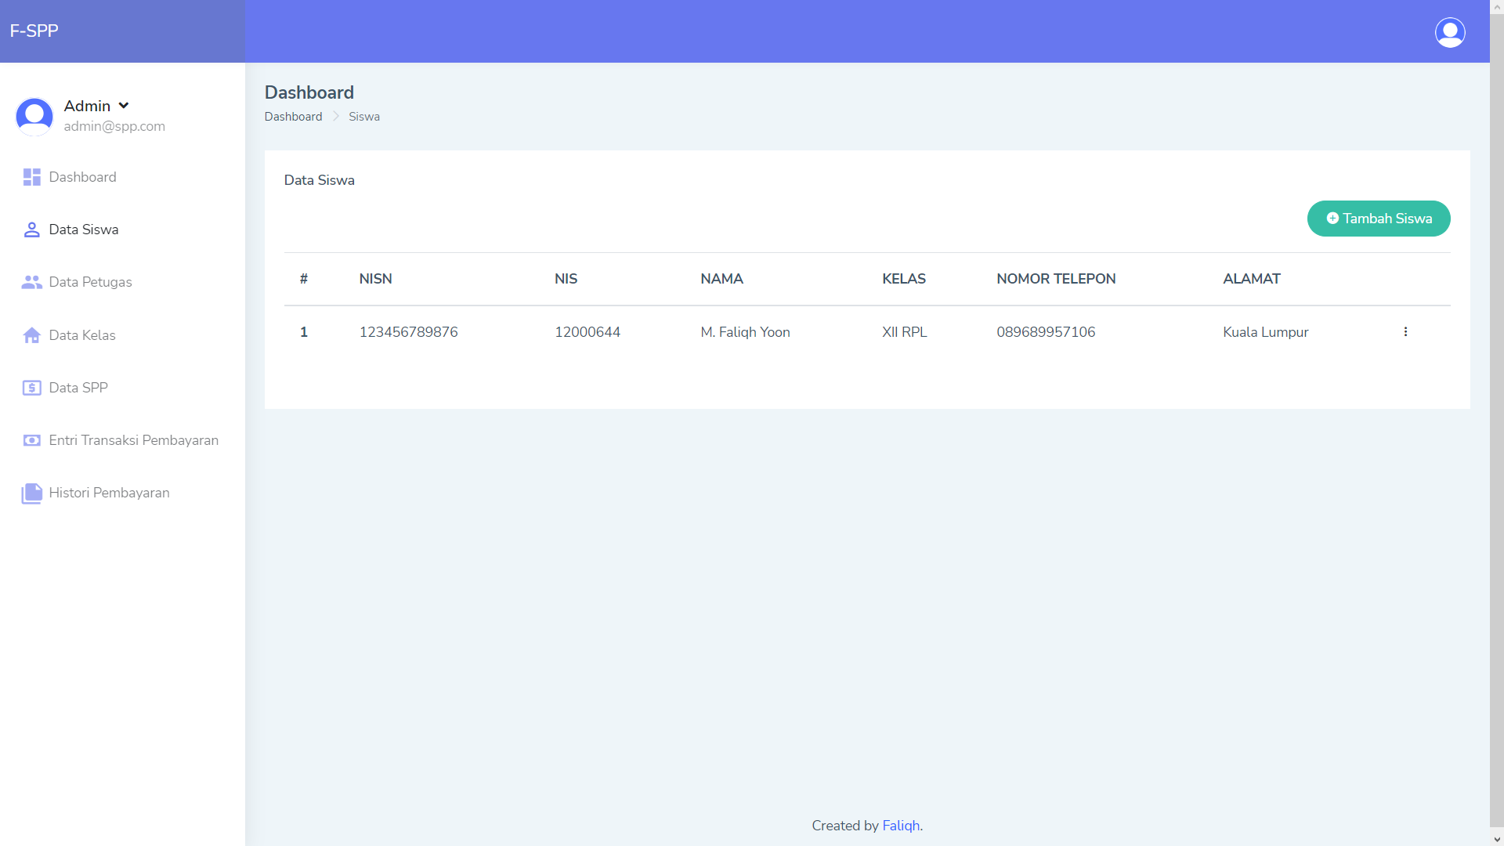Click the Siswa breadcrumb item
The image size is (1504, 846).
click(364, 117)
